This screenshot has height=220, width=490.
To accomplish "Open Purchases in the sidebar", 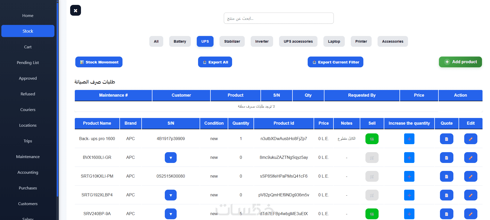I will 28,188.
